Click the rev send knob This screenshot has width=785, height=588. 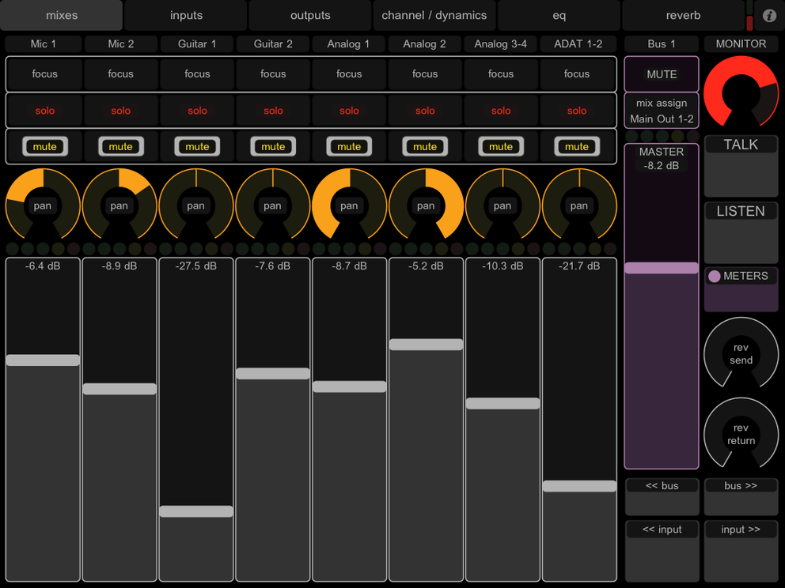741,354
